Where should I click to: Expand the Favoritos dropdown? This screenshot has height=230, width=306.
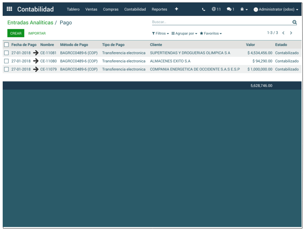(211, 34)
